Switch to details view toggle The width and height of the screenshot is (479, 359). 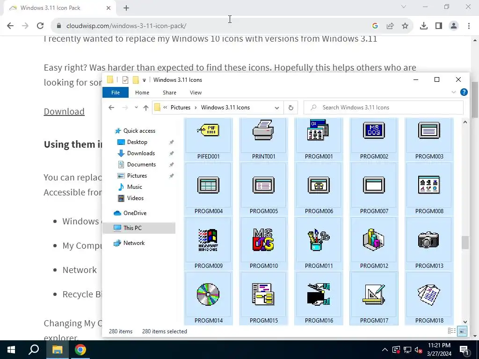pyautogui.click(x=451, y=331)
